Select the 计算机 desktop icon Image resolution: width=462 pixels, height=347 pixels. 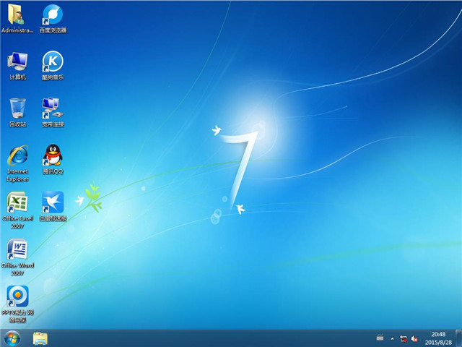pyautogui.click(x=17, y=66)
